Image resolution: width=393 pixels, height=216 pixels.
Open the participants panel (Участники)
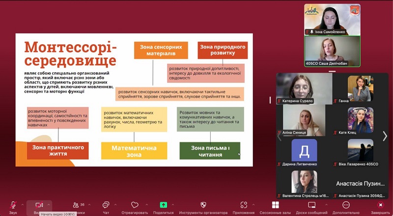click(76, 205)
